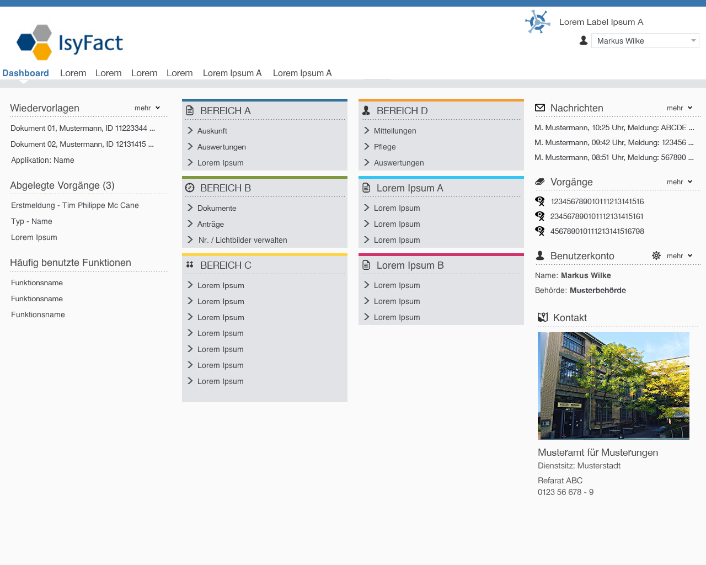Click the Nachrichten envelope icon
Screen dimensions: 706x565
pyautogui.click(x=540, y=108)
